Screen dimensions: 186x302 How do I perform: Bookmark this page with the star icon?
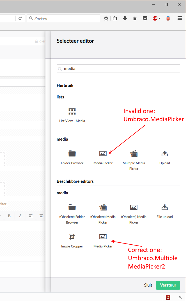pyautogui.click(x=106, y=18)
